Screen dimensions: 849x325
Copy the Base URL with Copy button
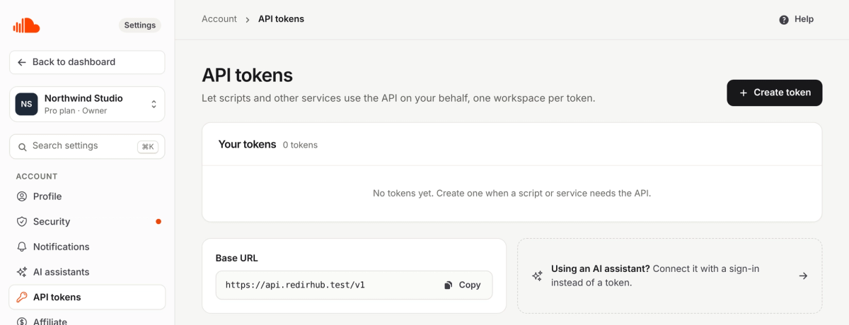(x=463, y=285)
